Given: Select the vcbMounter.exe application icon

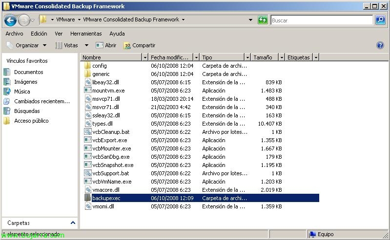Looking at the screenshot, I should pos(88,148).
